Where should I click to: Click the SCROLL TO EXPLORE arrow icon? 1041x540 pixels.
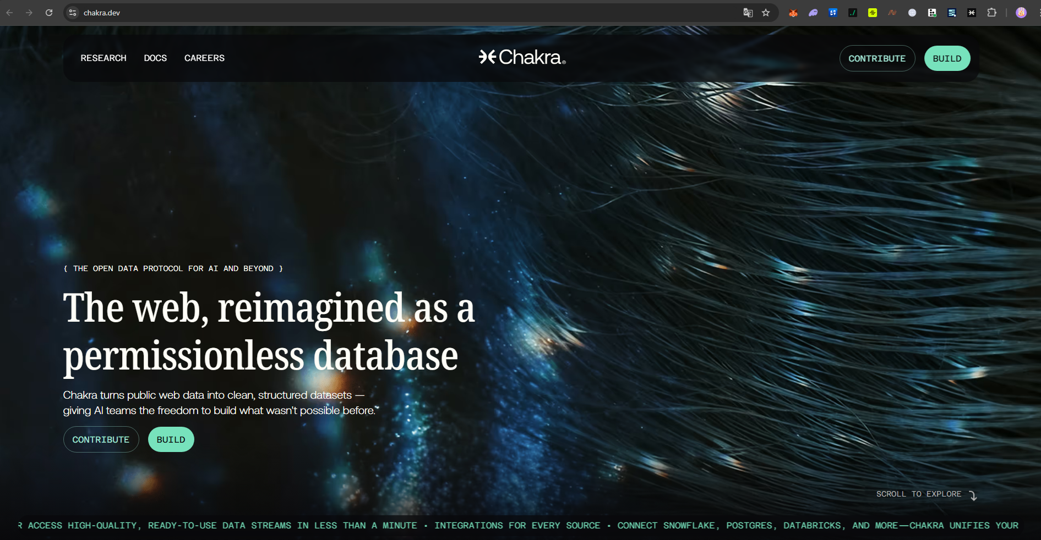[973, 495]
